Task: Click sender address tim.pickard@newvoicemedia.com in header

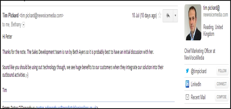Action: pos(41,15)
